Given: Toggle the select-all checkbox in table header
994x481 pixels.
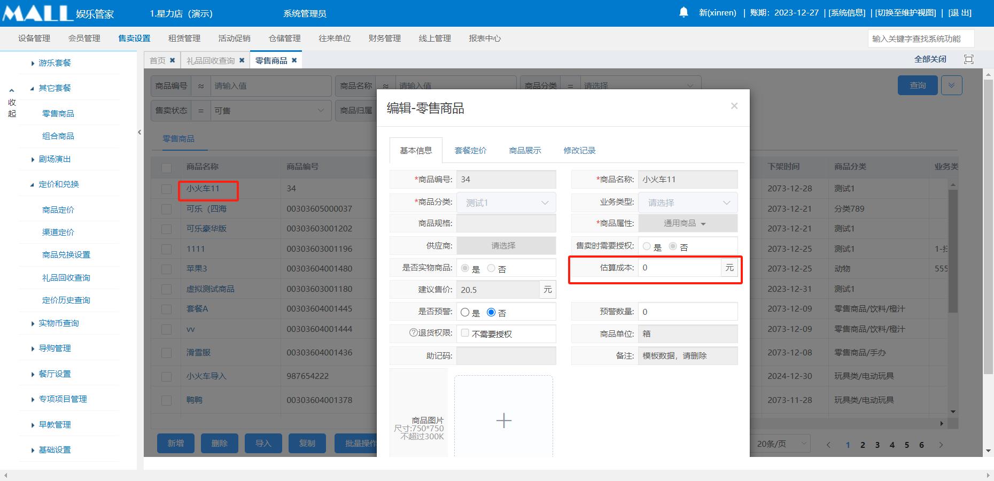Looking at the screenshot, I should 167,167.
